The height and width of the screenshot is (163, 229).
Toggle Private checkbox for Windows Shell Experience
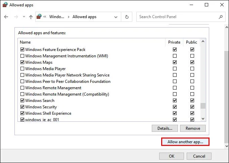point(175,113)
